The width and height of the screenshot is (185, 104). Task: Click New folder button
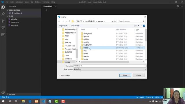(75, 26)
